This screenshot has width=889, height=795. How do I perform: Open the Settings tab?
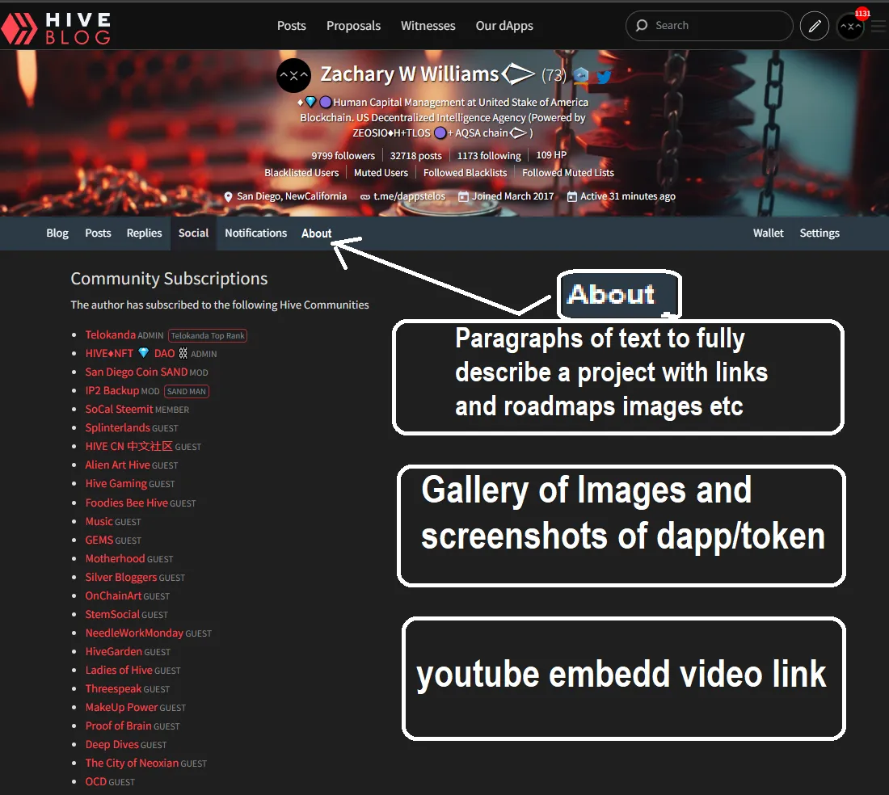819,233
